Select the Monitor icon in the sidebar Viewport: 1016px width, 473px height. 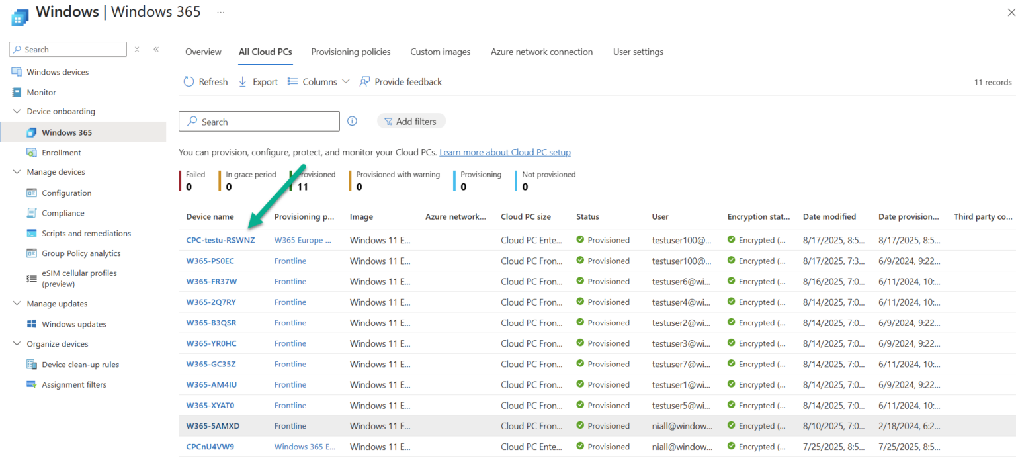(17, 92)
